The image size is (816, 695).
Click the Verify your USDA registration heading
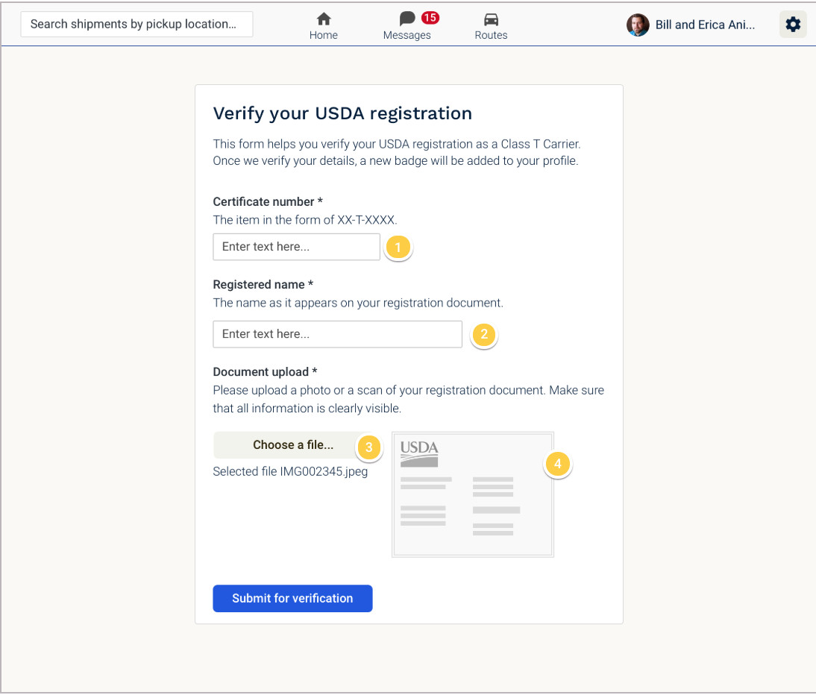[x=342, y=113]
